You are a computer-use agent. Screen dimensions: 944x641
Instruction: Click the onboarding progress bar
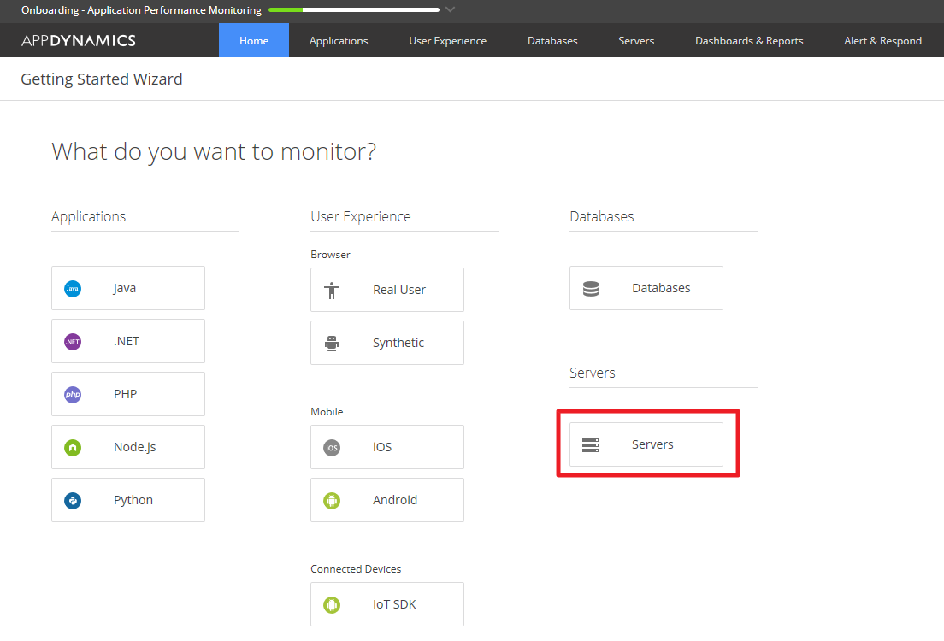pyautogui.click(x=354, y=9)
